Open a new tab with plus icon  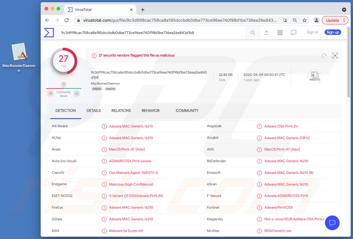pyautogui.click(x=143, y=10)
